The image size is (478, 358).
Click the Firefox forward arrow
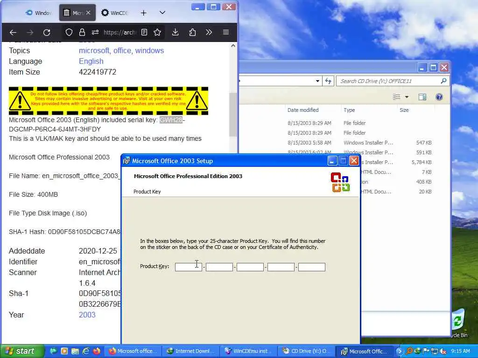(x=30, y=32)
